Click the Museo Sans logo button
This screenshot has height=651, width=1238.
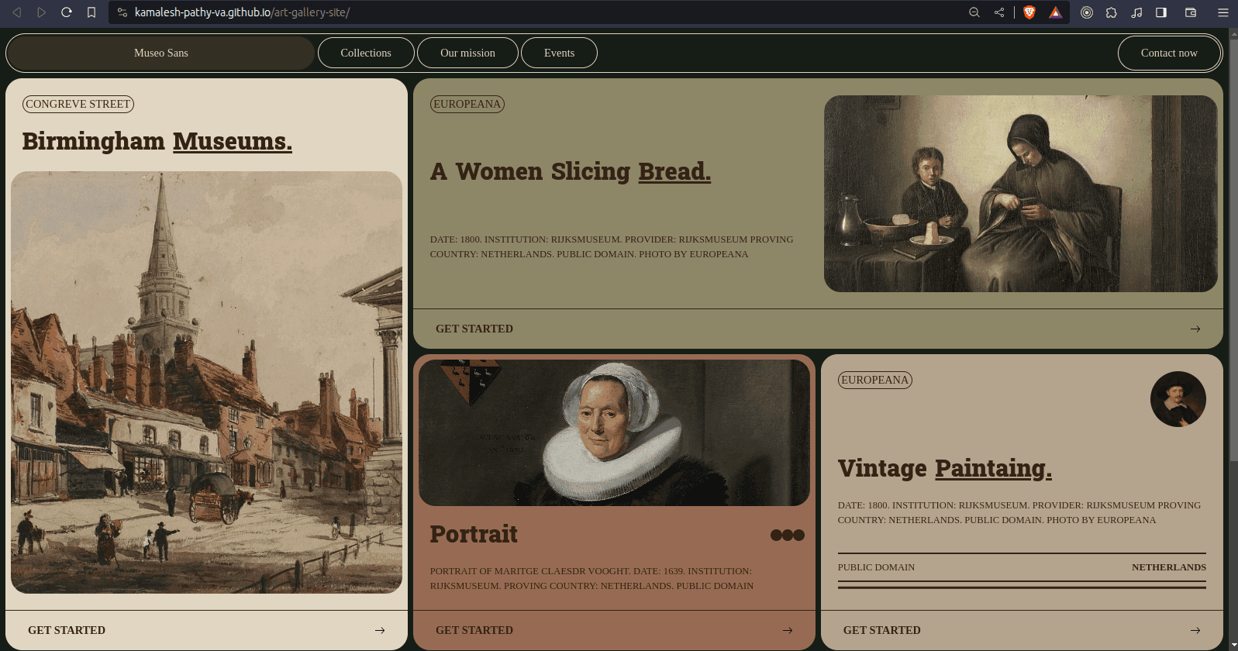pyautogui.click(x=160, y=53)
